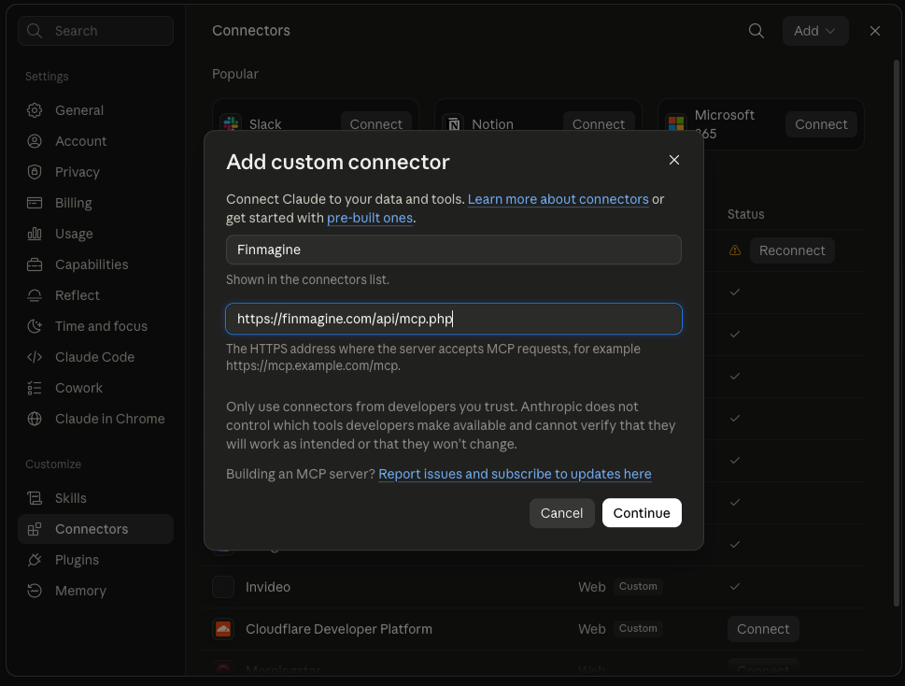Screen dimensions: 905x686
Task: Open Claude Code settings
Action: tap(94, 357)
